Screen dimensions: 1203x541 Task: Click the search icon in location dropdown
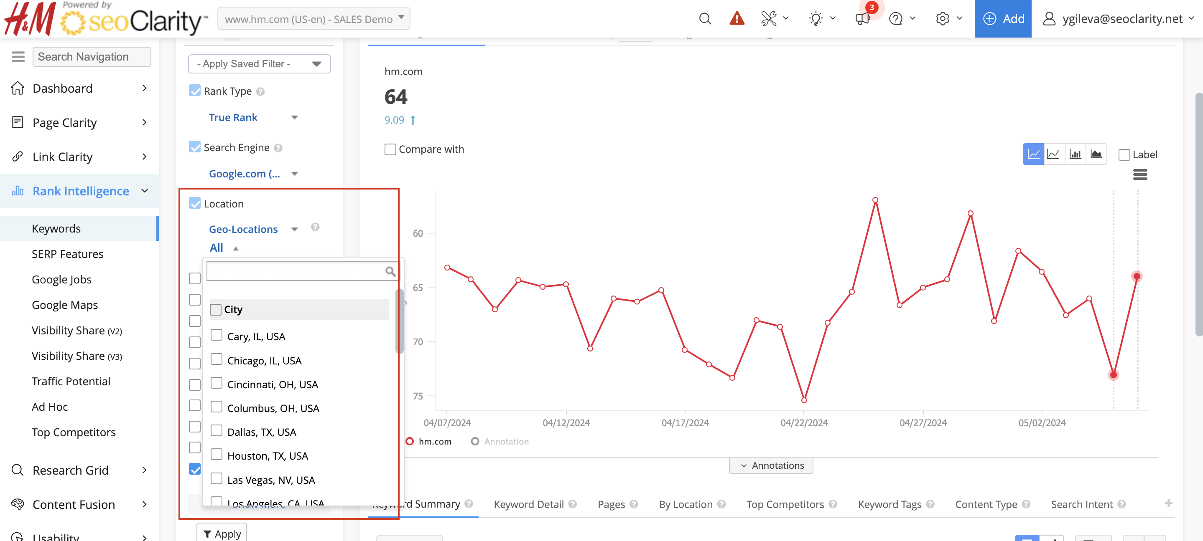(x=390, y=271)
